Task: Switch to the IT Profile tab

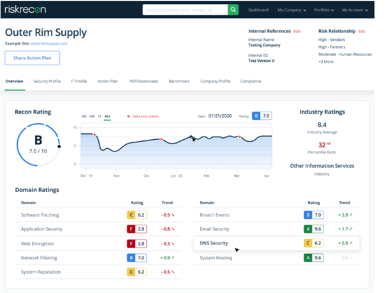Action: click(78, 81)
